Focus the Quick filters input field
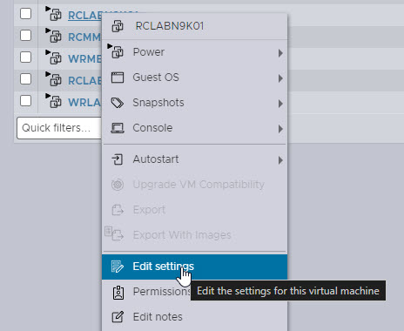Viewport: 404px width, 331px height. point(59,128)
